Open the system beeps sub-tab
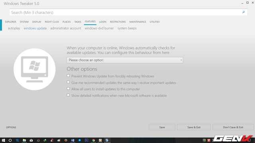The image size is (255, 143). pos(127,28)
